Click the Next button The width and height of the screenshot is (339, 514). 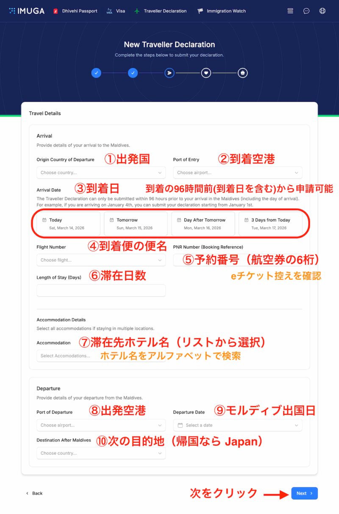[x=304, y=493]
